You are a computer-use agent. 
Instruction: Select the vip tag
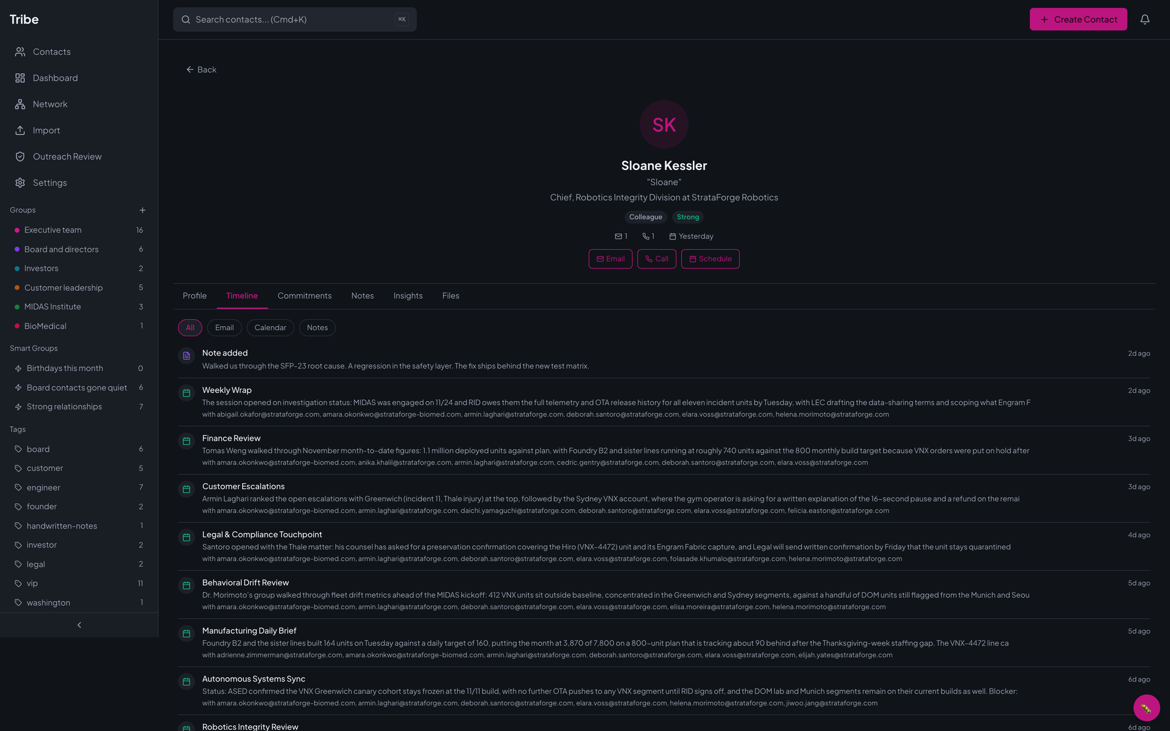pyautogui.click(x=79, y=584)
